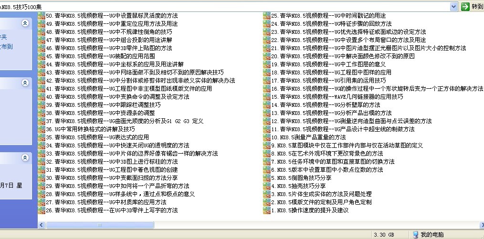Image resolution: width=484 pixels, height=239 pixels.
Task: Select file name 31 工程图中着色视图的创建
Action: [112, 170]
